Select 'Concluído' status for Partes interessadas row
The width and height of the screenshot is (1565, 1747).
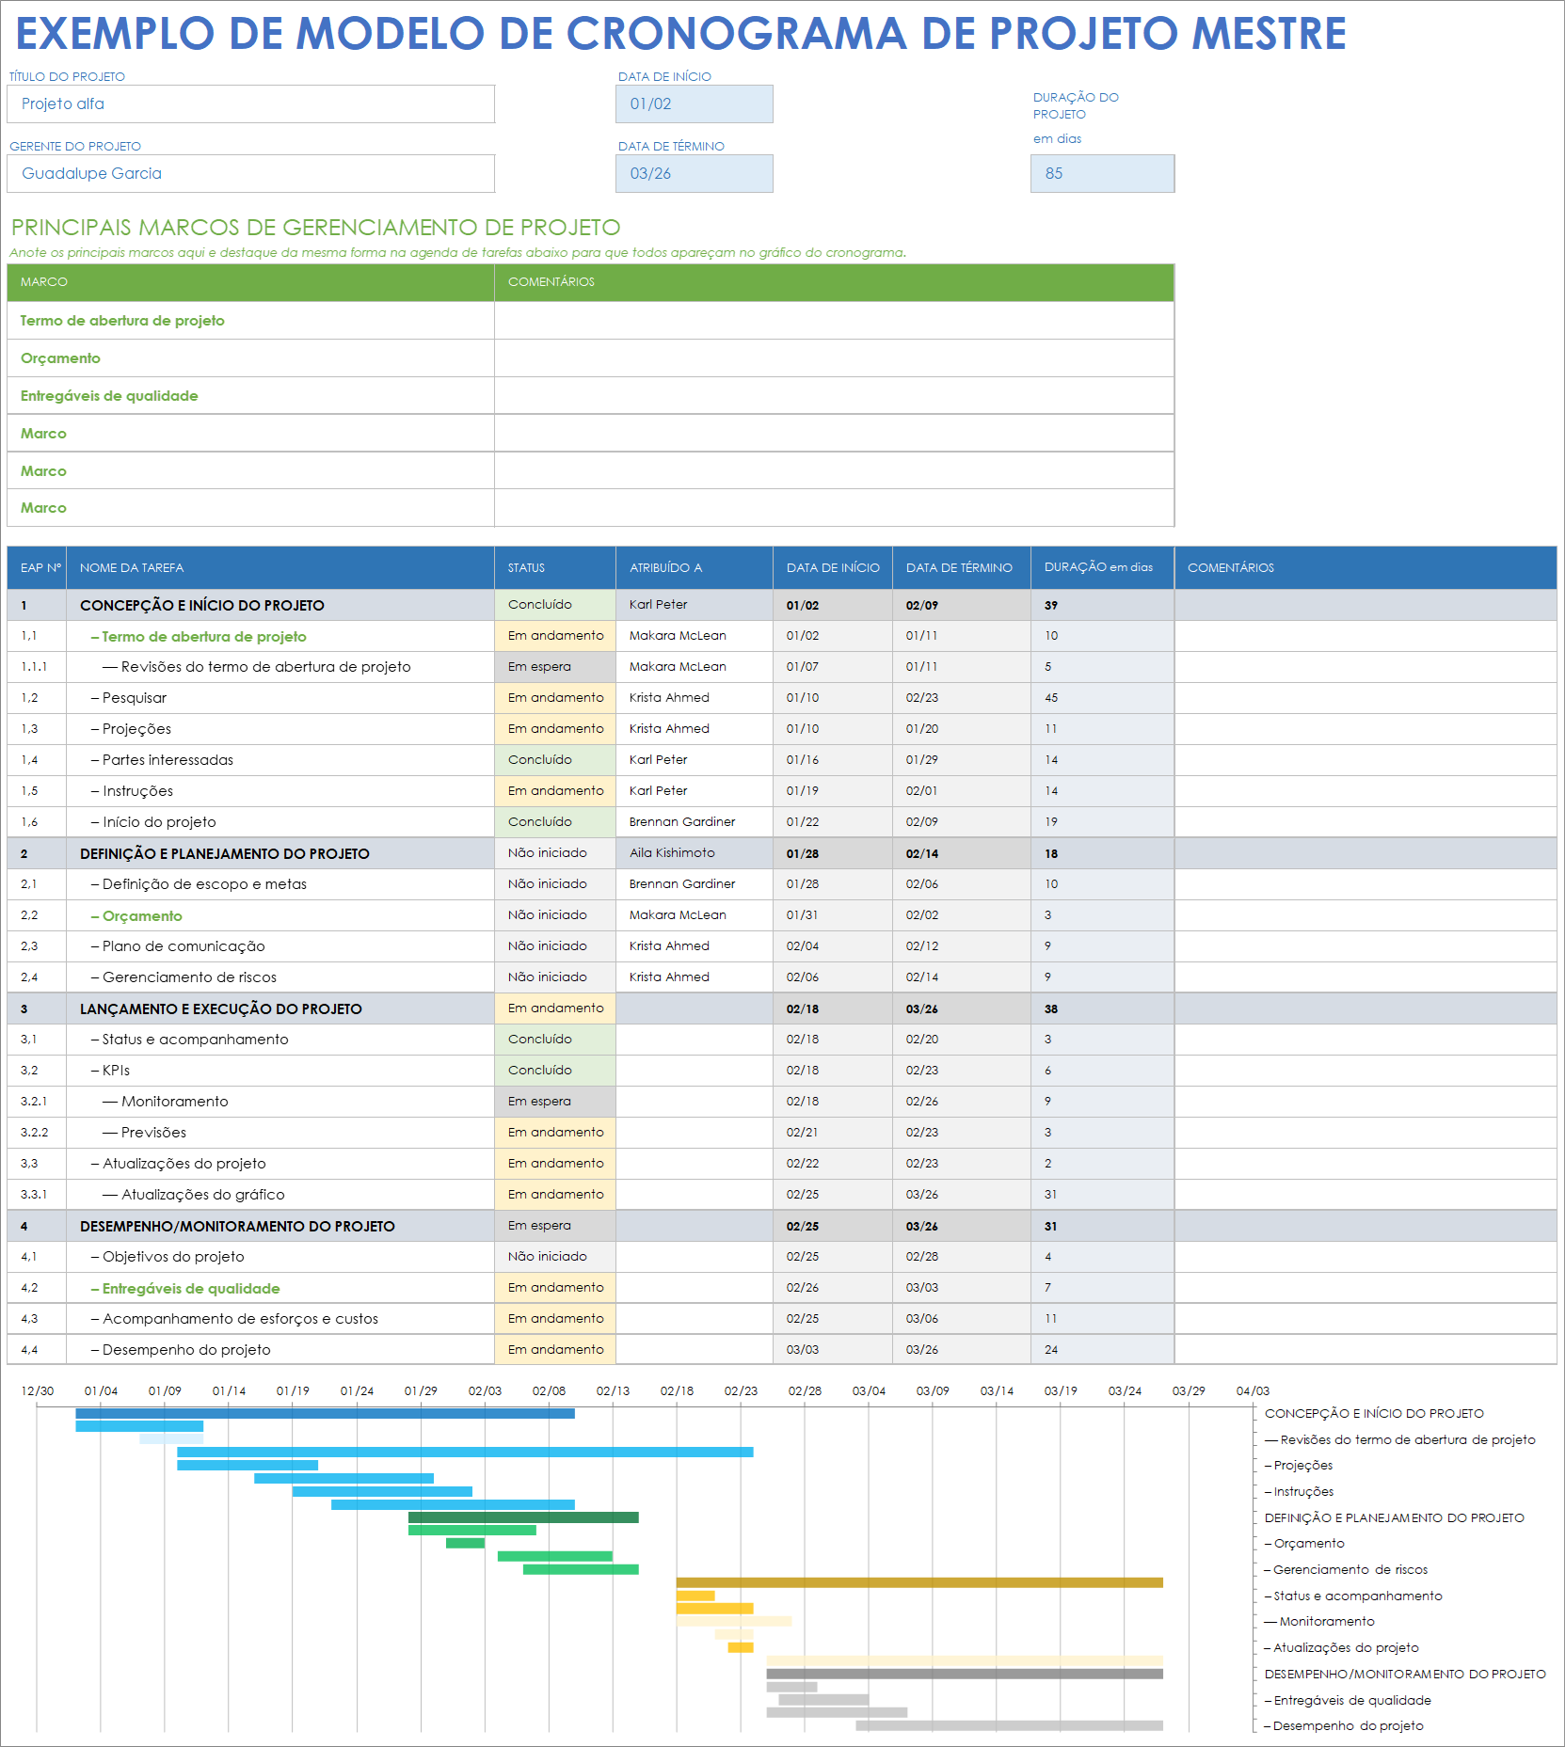click(555, 760)
